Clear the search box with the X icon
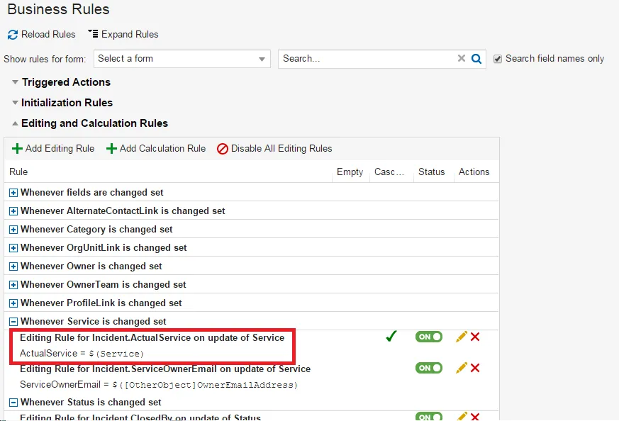 tap(461, 58)
